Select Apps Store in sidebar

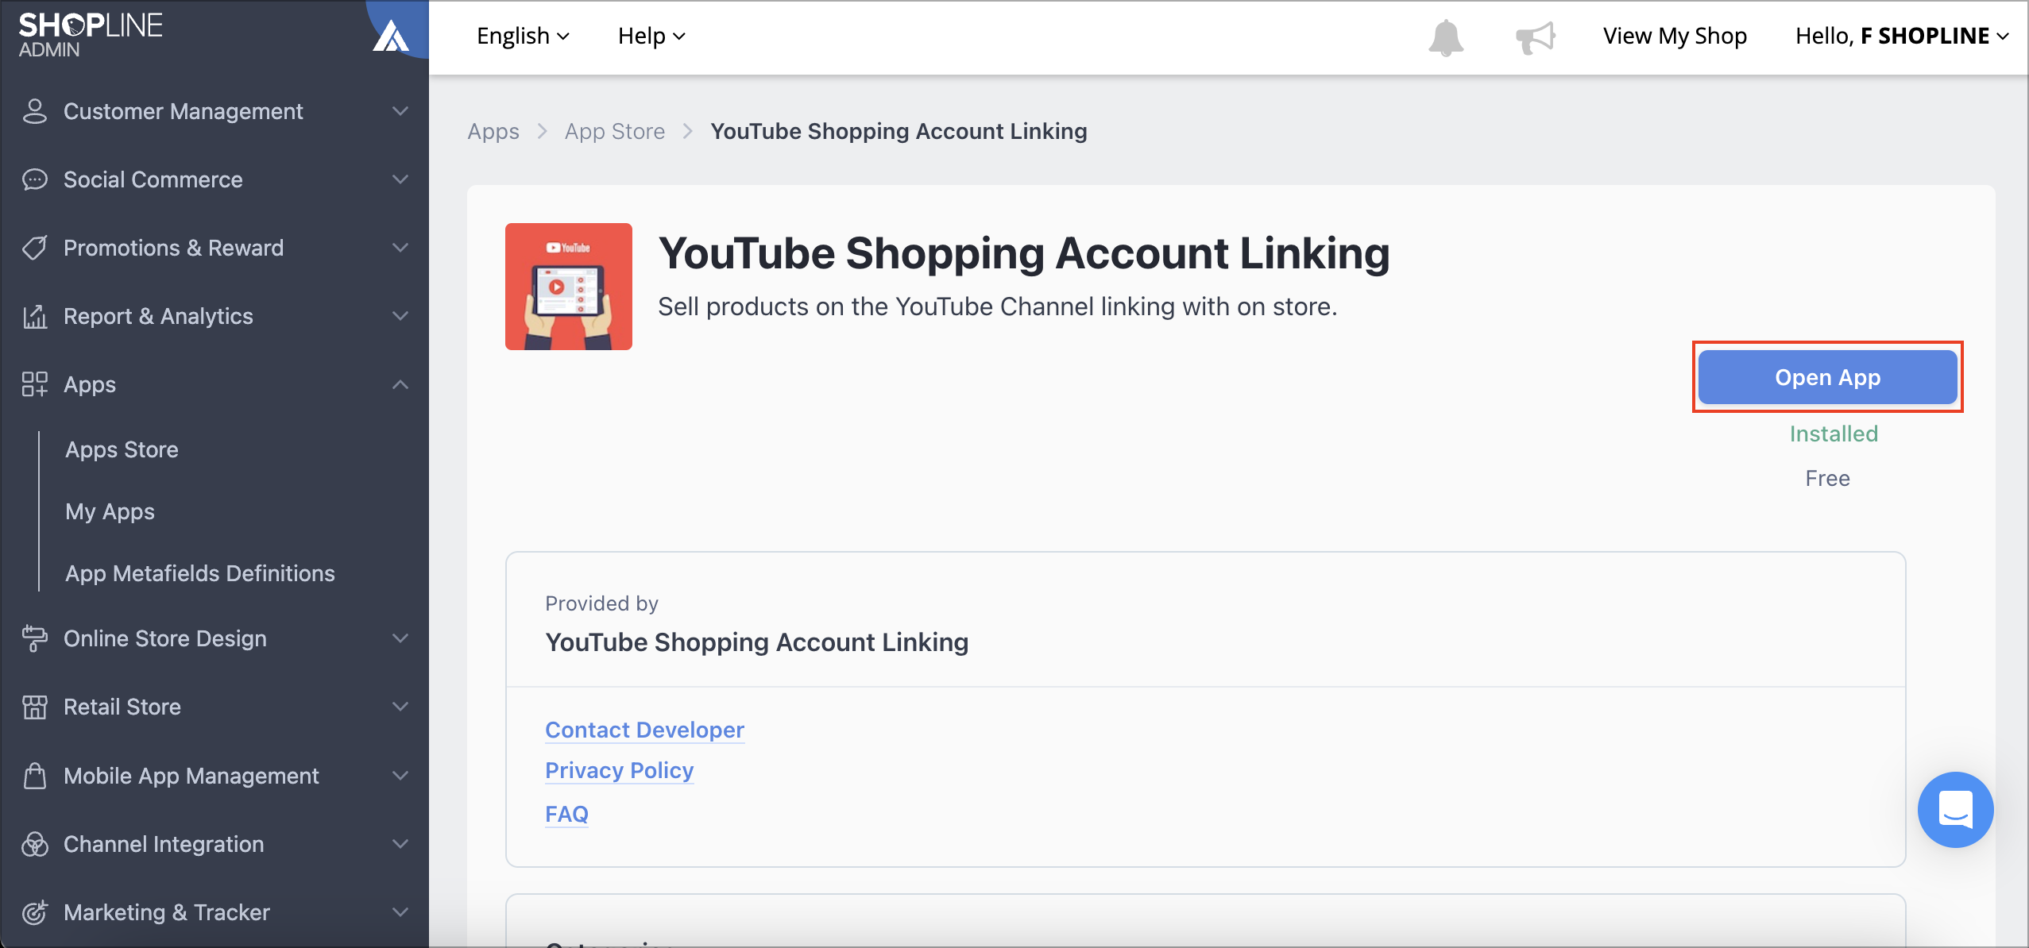(x=122, y=449)
